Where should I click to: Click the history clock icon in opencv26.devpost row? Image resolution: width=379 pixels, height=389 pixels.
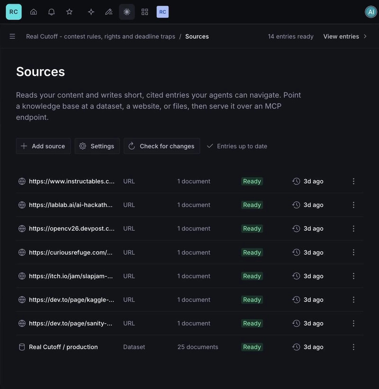point(296,228)
